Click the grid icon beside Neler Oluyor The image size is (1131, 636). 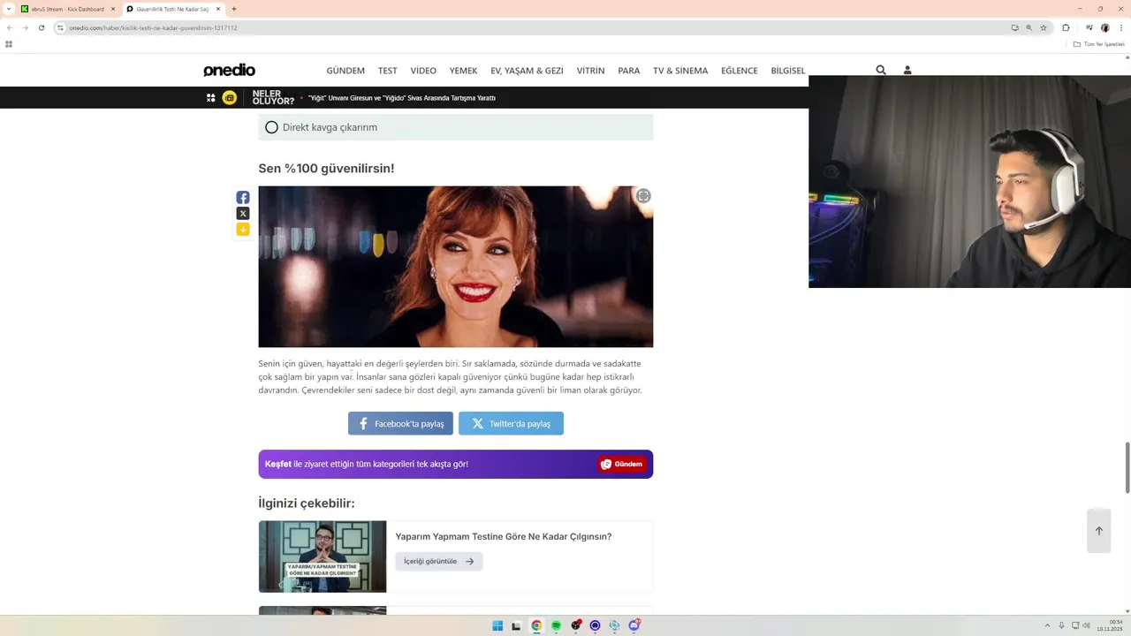pyautogui.click(x=210, y=98)
